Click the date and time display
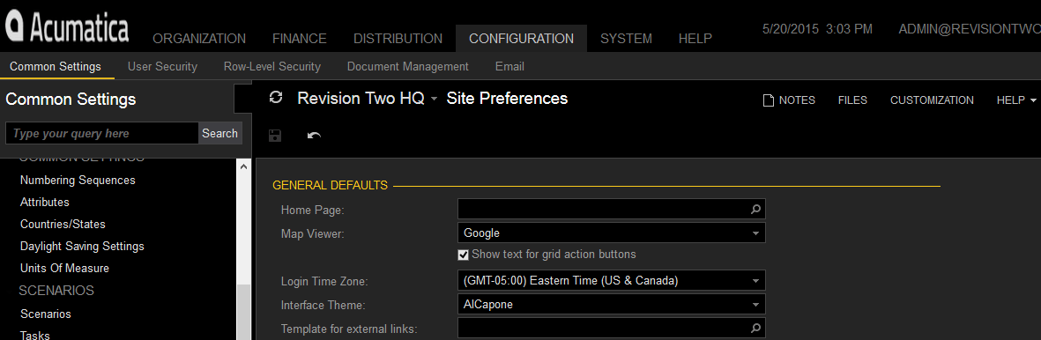1041x340 pixels. (x=817, y=29)
